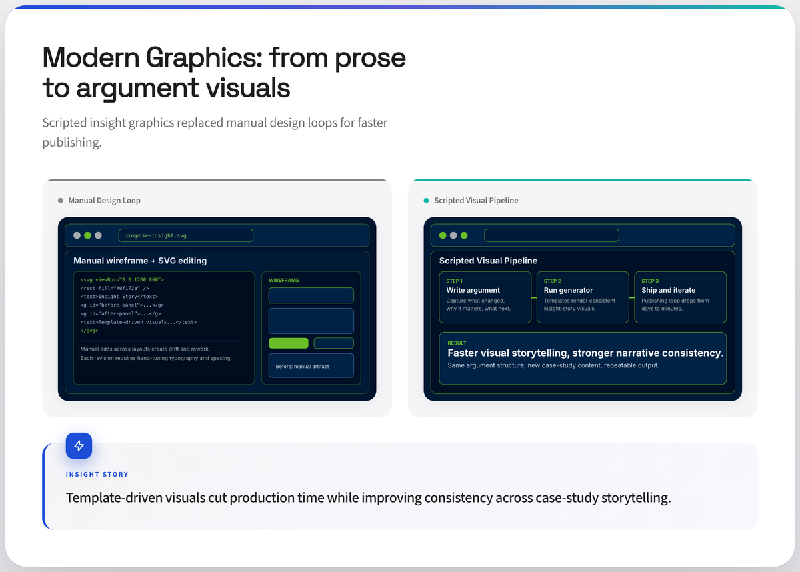Expand the STEP 2 Run generator card

[583, 297]
